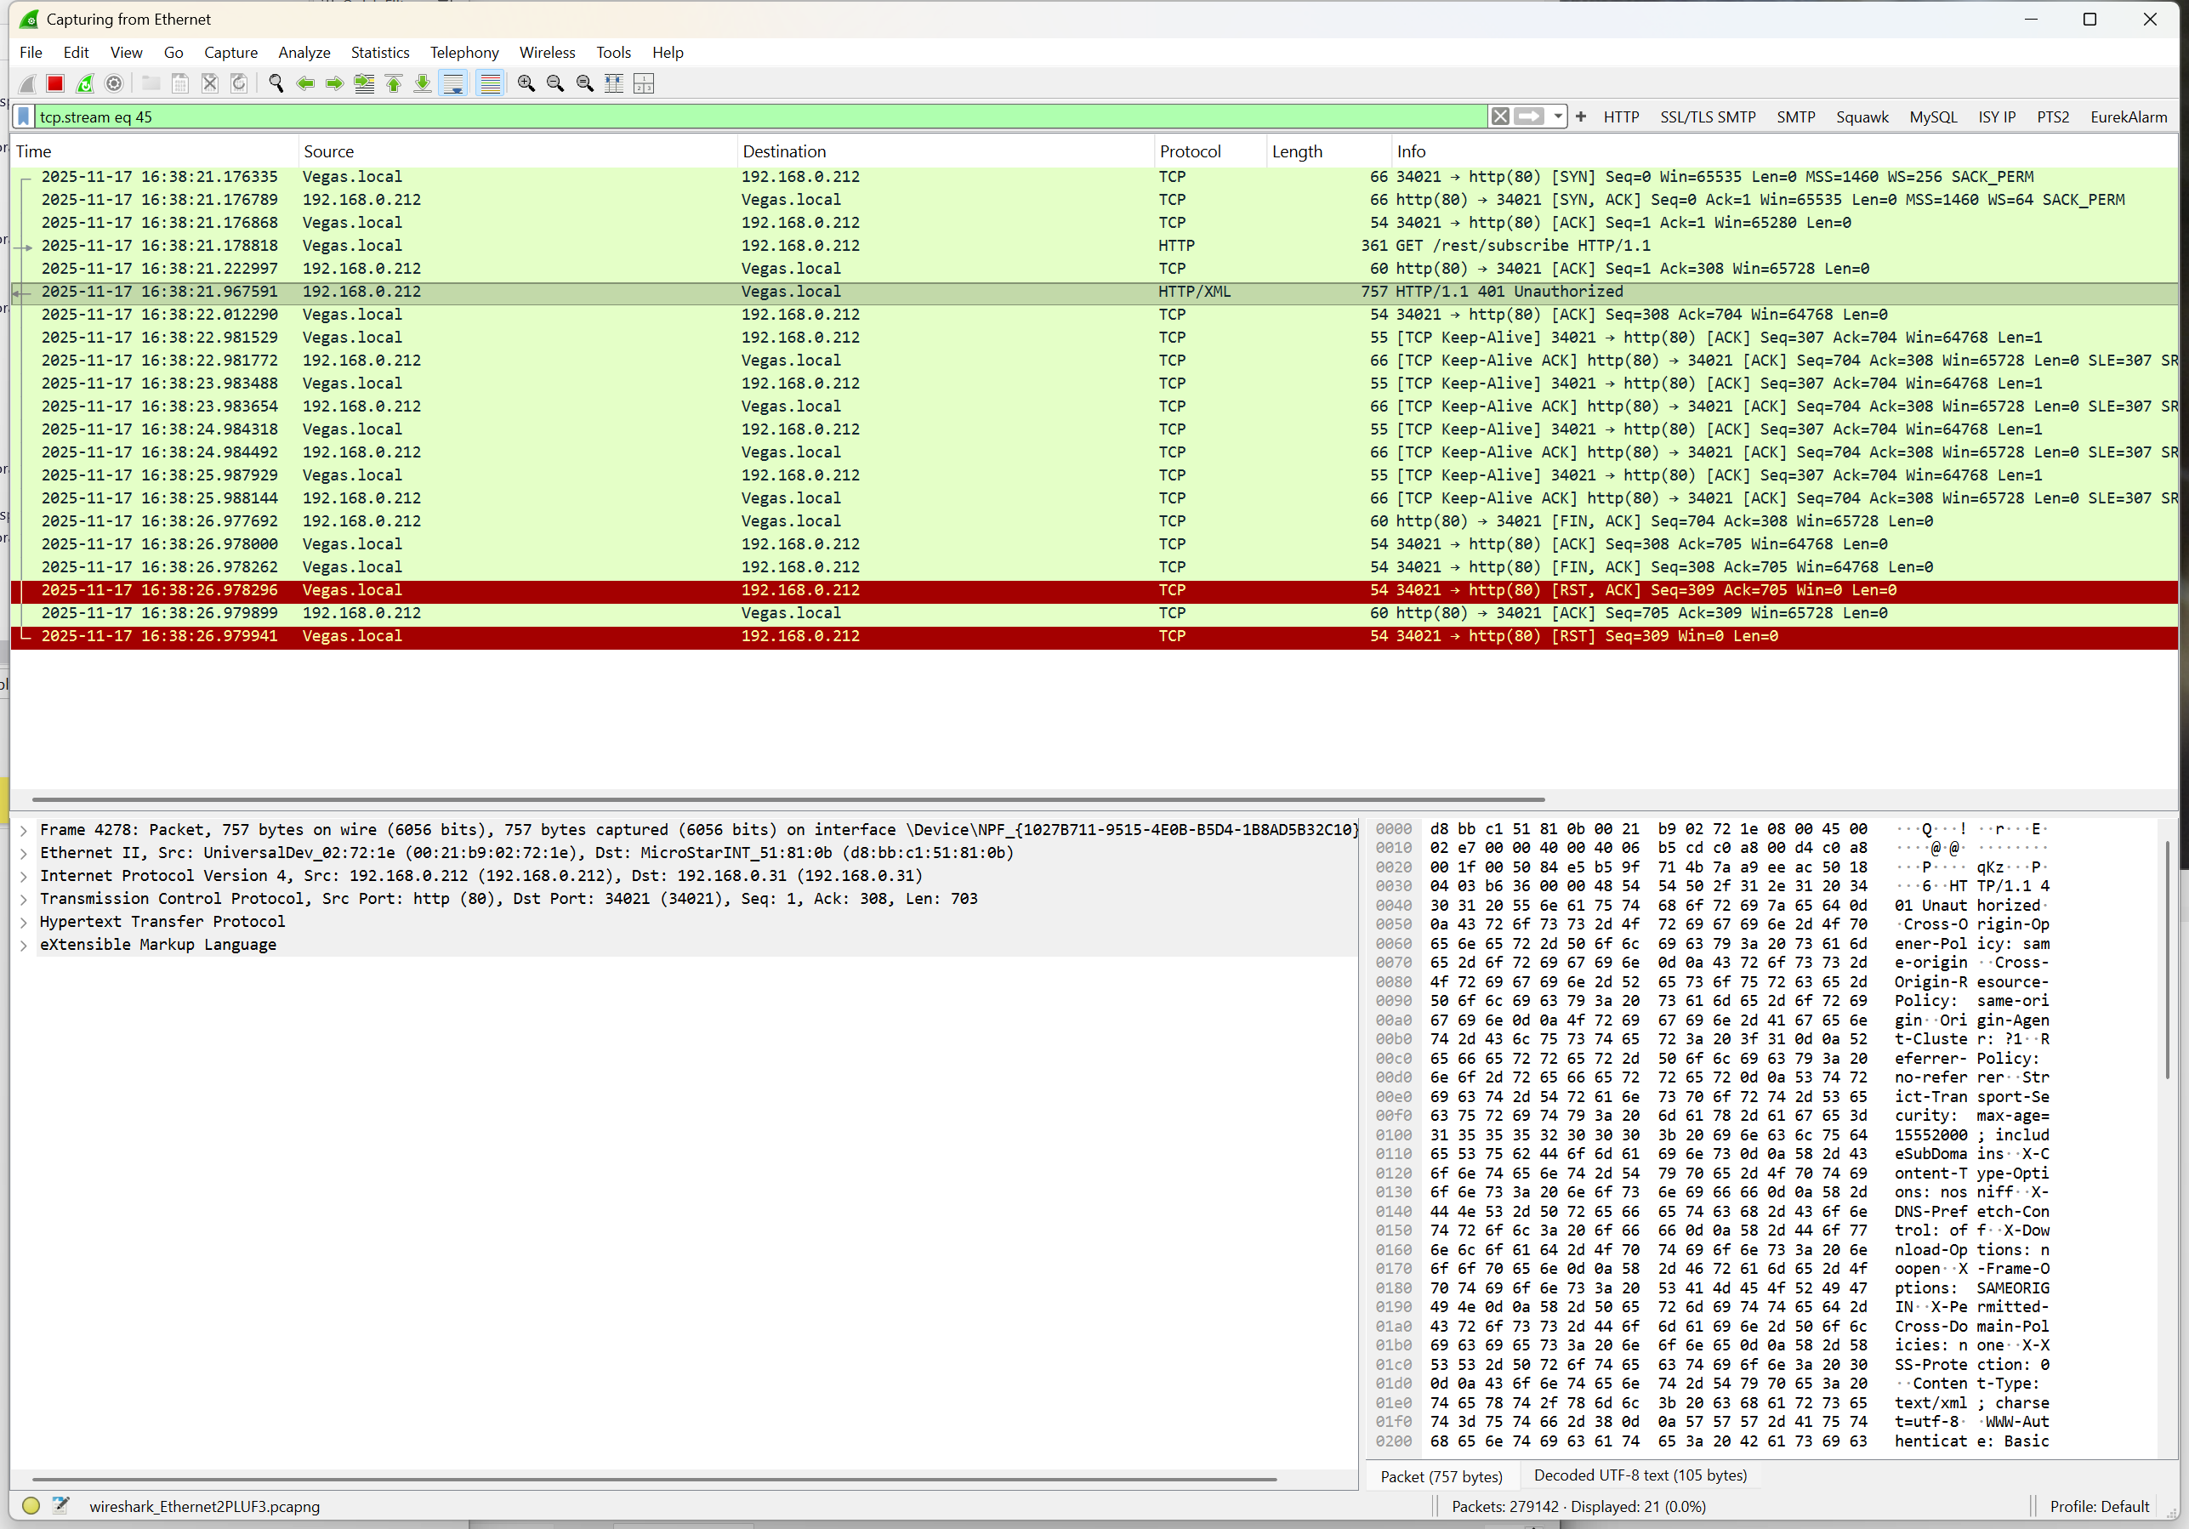Apply the MySQL filter button
This screenshot has height=1529, width=2189.
[1932, 117]
